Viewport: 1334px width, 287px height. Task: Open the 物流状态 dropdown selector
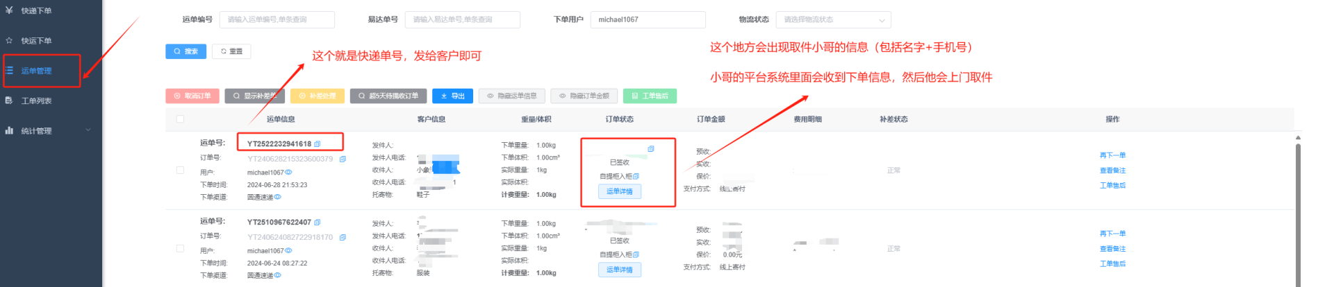(x=833, y=19)
